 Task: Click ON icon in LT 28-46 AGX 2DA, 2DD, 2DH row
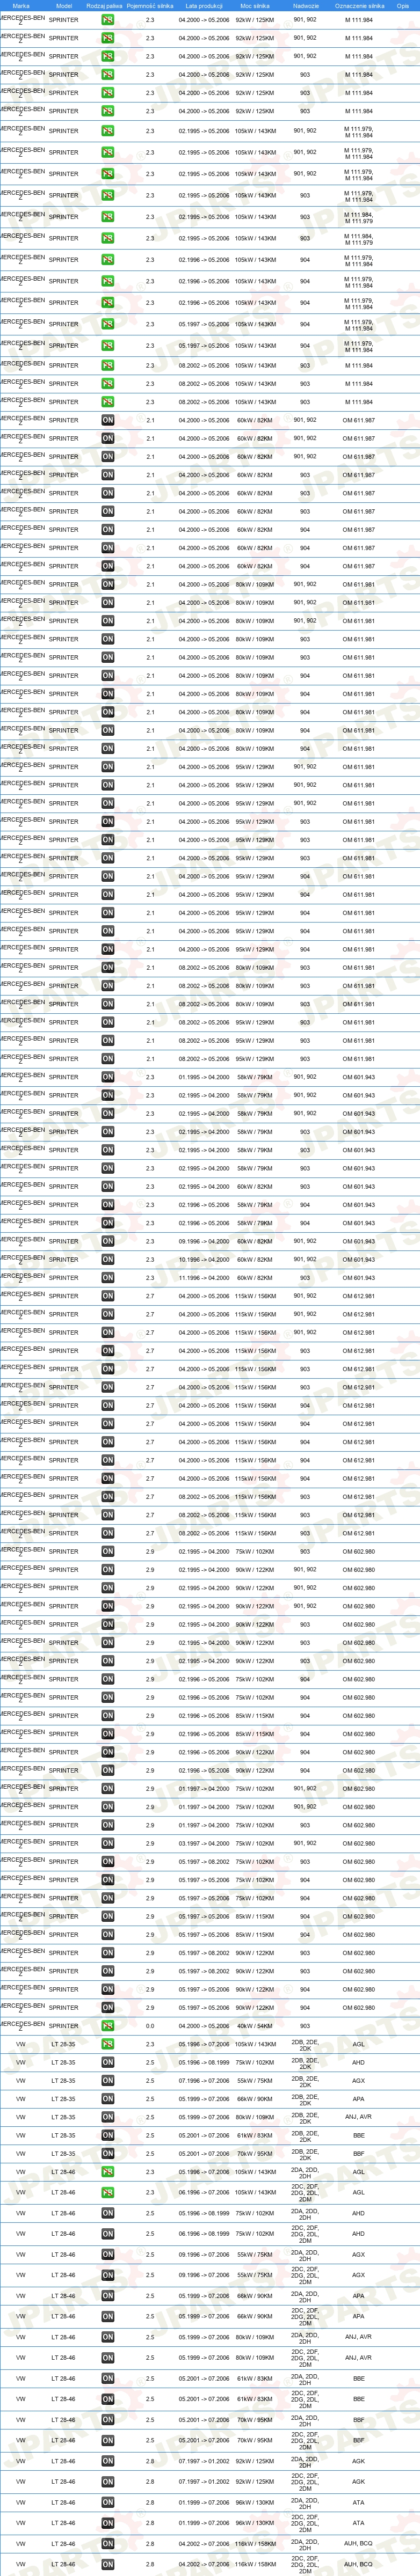tap(108, 2254)
